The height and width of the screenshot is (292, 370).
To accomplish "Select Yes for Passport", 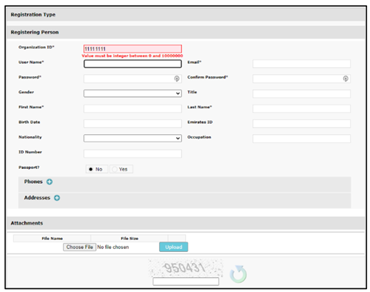I will click(121, 169).
